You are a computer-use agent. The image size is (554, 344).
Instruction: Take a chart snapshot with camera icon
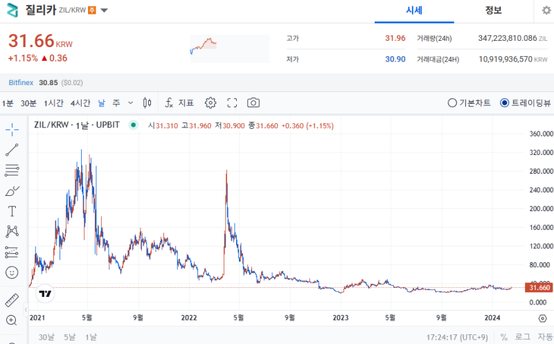(253, 102)
